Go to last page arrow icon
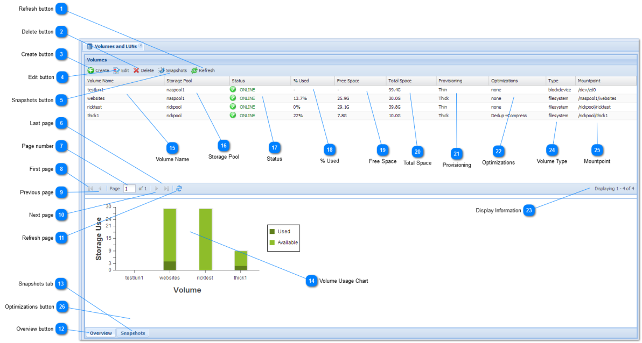This screenshot has width=642, height=343. [166, 189]
